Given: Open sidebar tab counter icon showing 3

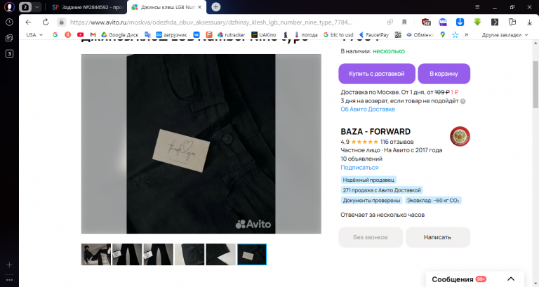Looking at the screenshot, I should coord(9,53).
